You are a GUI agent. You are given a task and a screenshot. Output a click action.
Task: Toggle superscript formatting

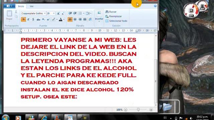click(x=48, y=19)
